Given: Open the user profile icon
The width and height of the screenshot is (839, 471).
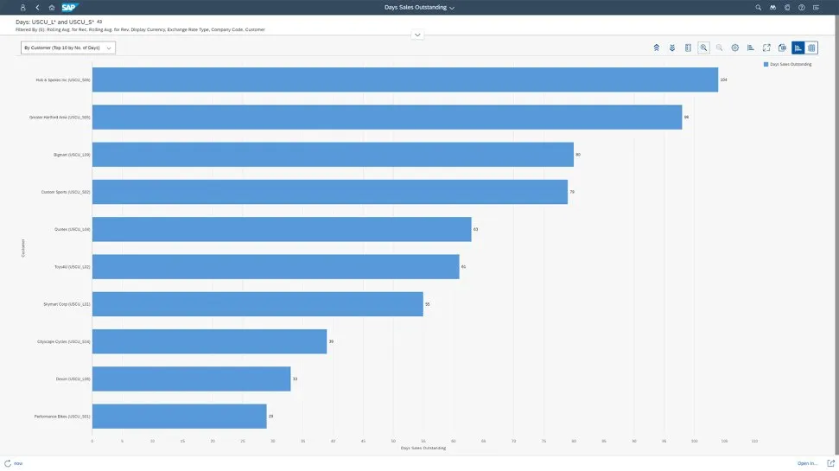Looking at the screenshot, I should coord(22,7).
